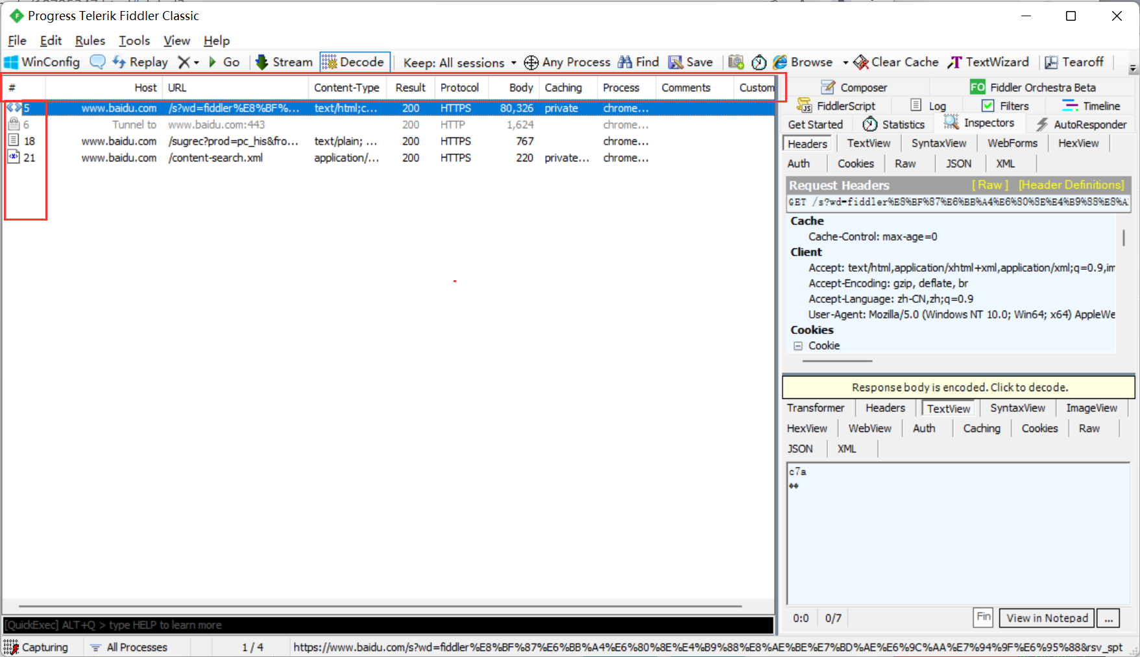This screenshot has width=1140, height=657.
Task: Click the toolbar overflow arrow
Action: click(1133, 68)
